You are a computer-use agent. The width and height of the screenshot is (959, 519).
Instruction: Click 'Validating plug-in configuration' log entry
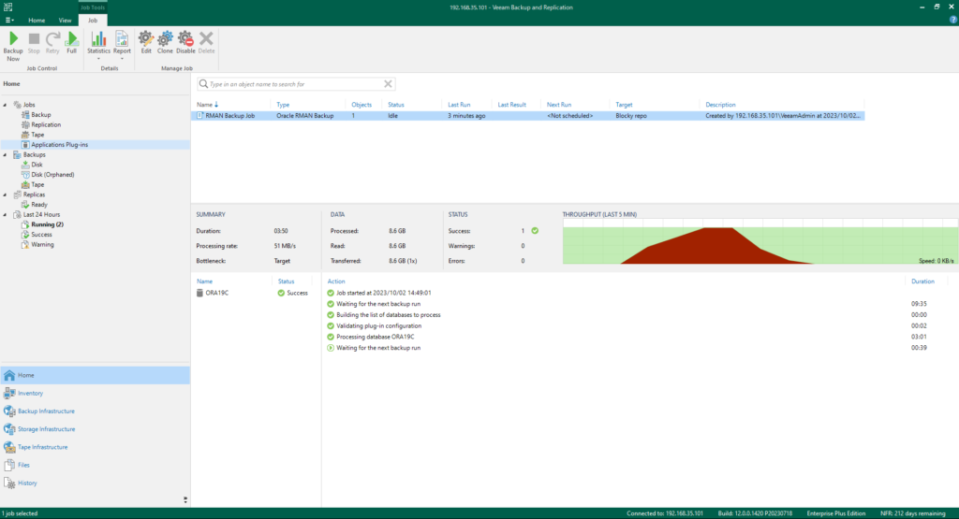point(378,326)
